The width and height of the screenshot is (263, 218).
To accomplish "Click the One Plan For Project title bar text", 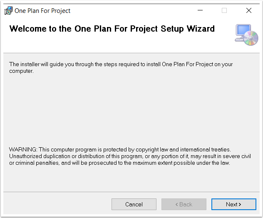I will pyautogui.click(x=42, y=11).
